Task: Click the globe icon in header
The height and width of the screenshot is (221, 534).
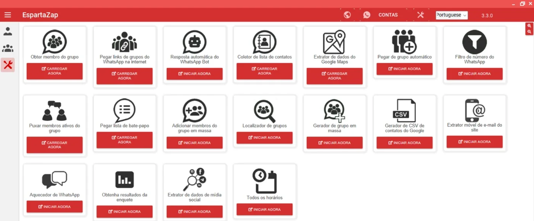Action: click(x=347, y=15)
